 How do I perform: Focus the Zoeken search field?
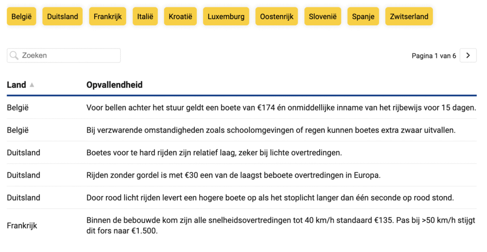(64, 55)
